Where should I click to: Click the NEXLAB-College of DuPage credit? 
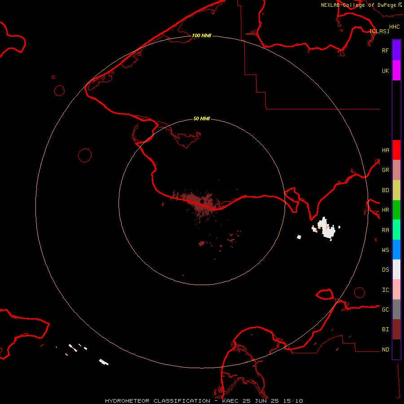pyautogui.click(x=358, y=5)
